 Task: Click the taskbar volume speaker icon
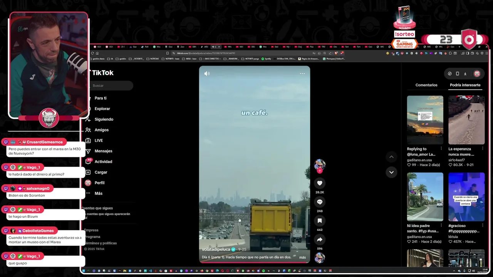click(473, 271)
